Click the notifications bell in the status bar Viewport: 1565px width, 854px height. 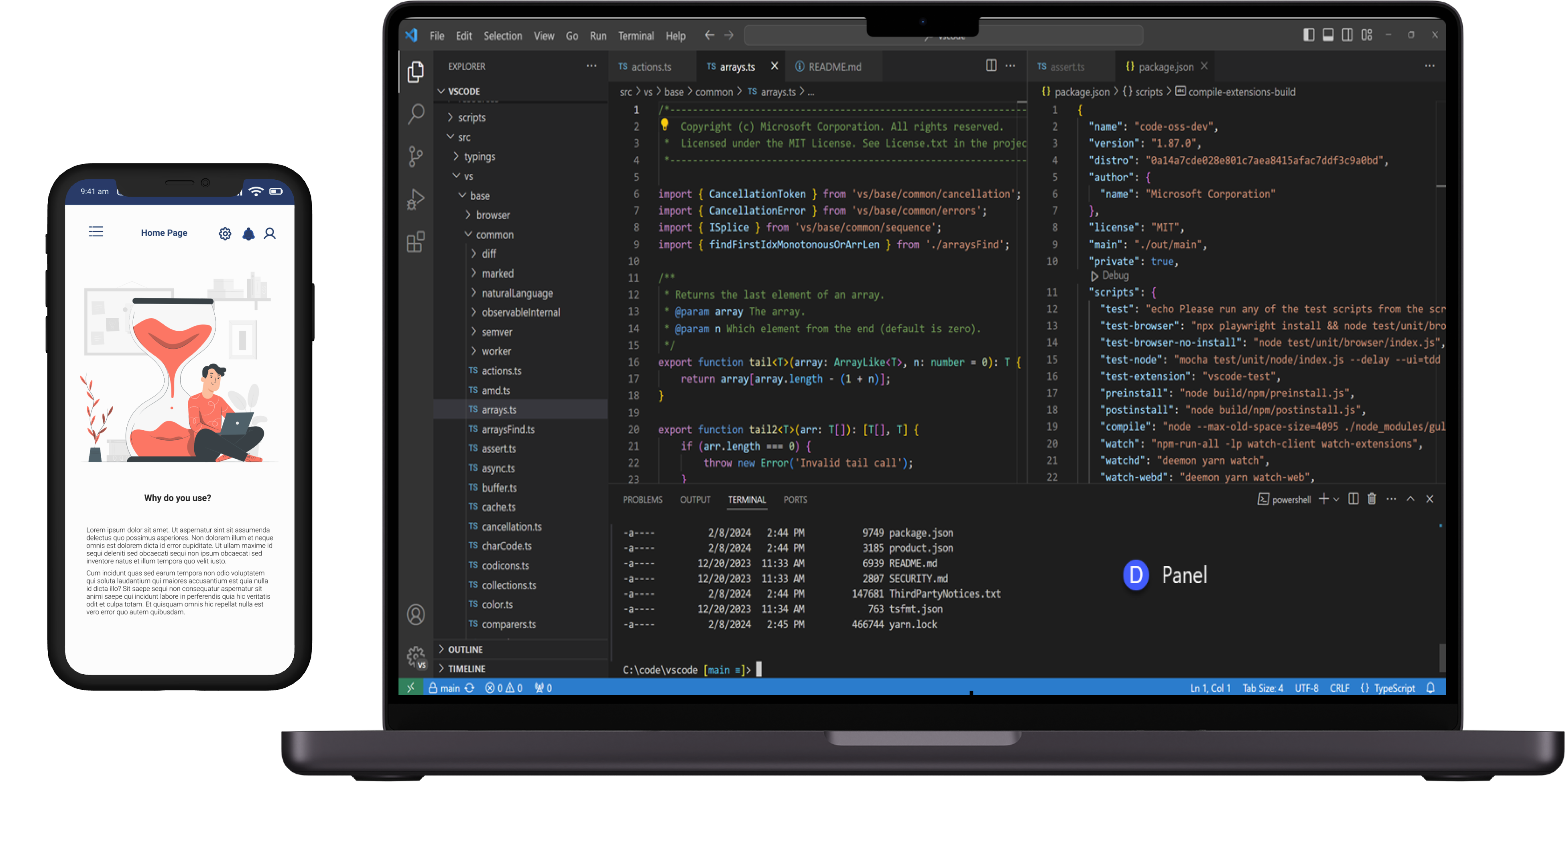click(x=1431, y=687)
